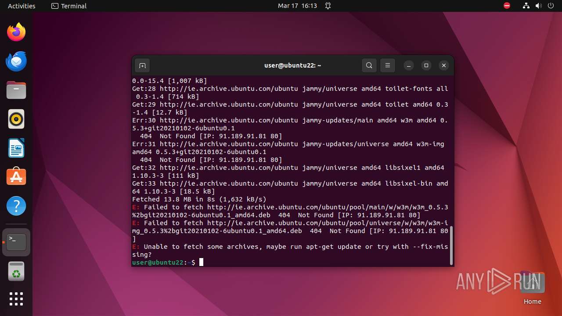
Task: Click the 'Get:33' libsixel-bin line
Action: (x=290, y=187)
